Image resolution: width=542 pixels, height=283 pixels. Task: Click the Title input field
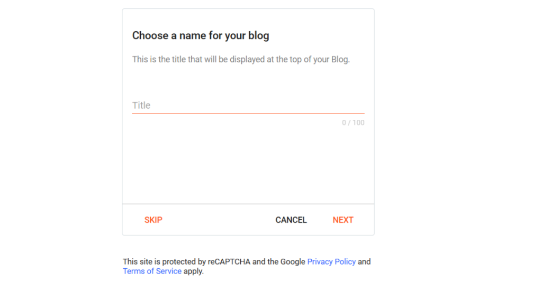pyautogui.click(x=248, y=105)
